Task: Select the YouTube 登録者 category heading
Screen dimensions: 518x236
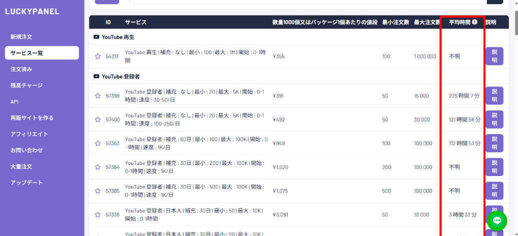Action: (120, 76)
